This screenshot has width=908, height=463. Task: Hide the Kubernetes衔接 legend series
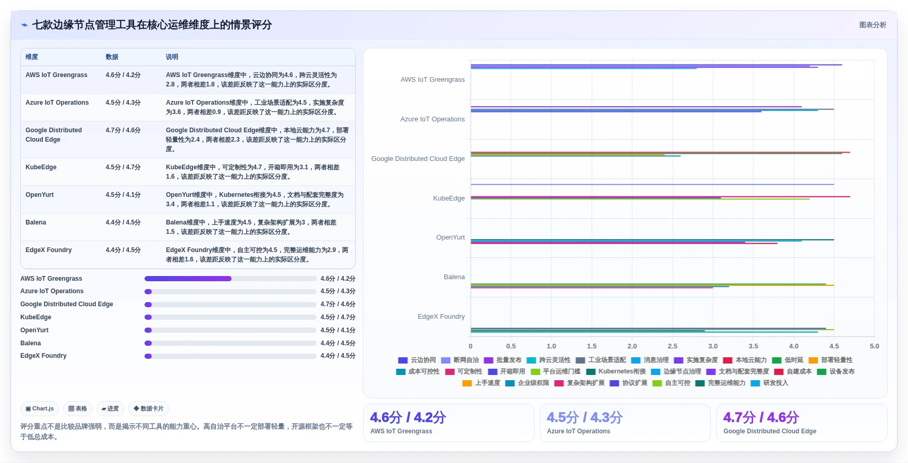[x=615, y=371]
